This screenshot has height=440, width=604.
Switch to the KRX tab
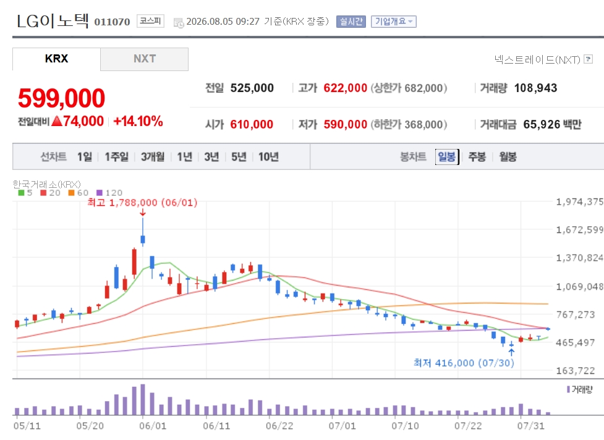coord(56,59)
